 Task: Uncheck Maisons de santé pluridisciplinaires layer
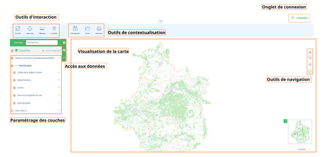(x=12, y=58)
